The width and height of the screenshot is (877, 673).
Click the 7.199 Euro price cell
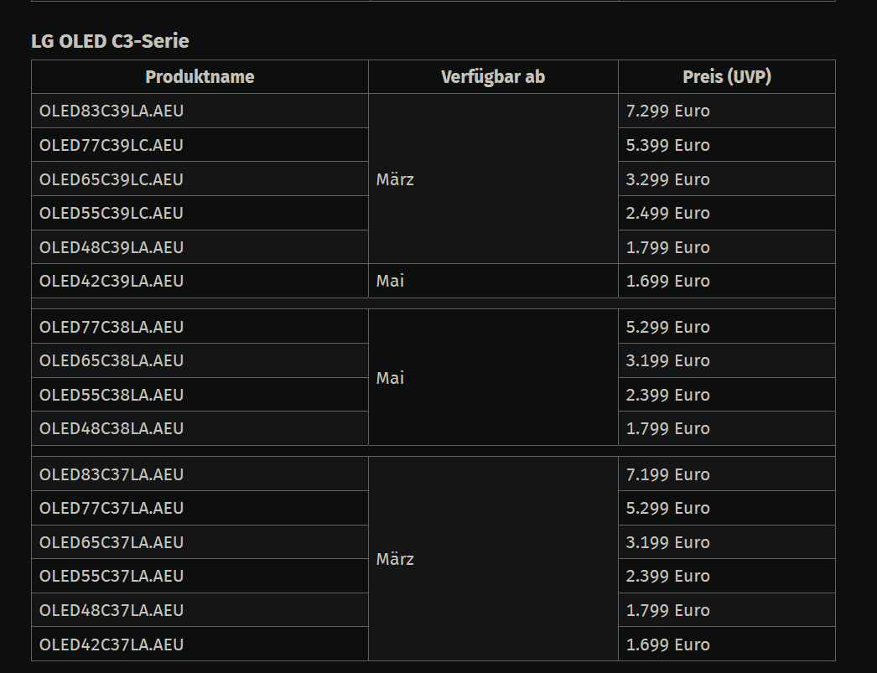(667, 474)
